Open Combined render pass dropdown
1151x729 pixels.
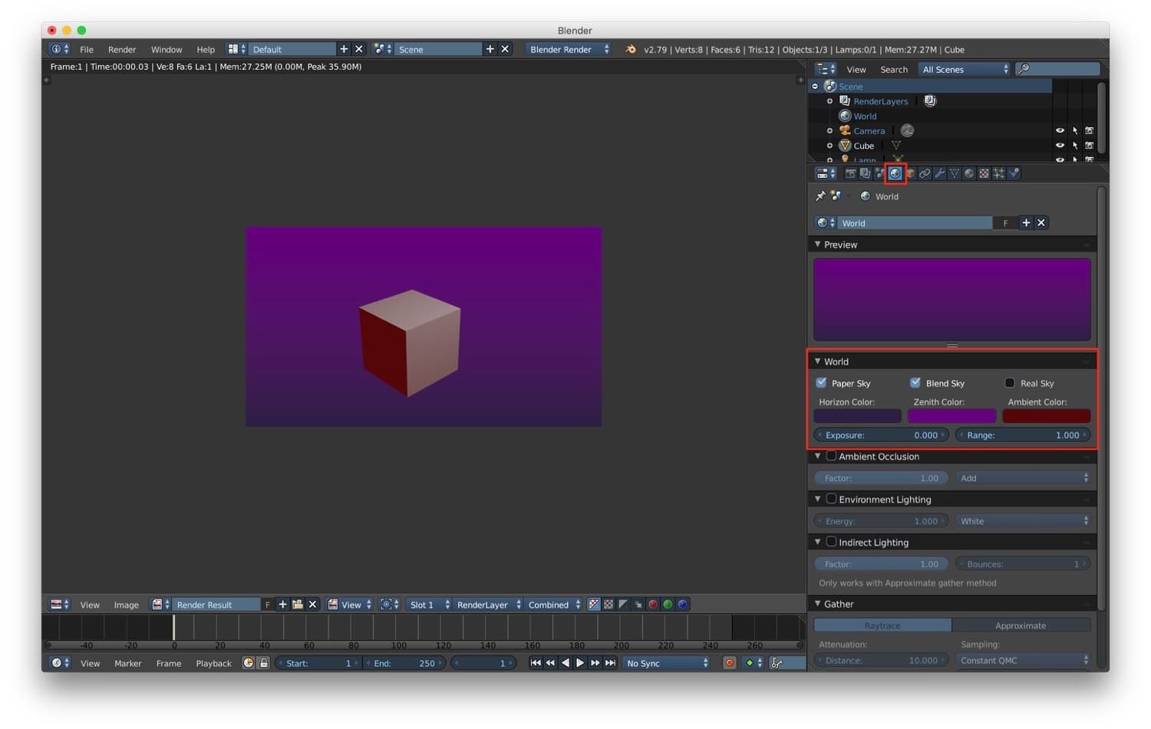click(553, 604)
